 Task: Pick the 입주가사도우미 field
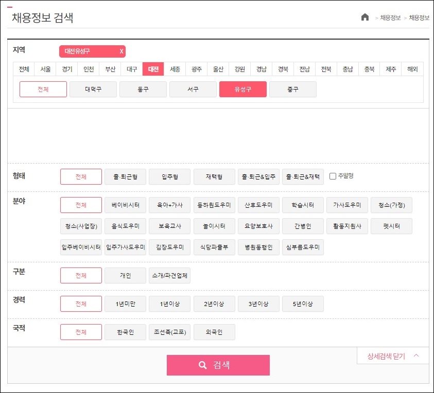pyautogui.click(x=126, y=247)
